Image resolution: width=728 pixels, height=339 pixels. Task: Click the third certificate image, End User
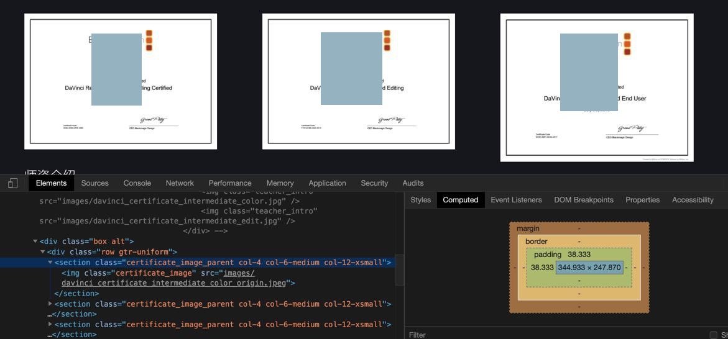pos(597,87)
